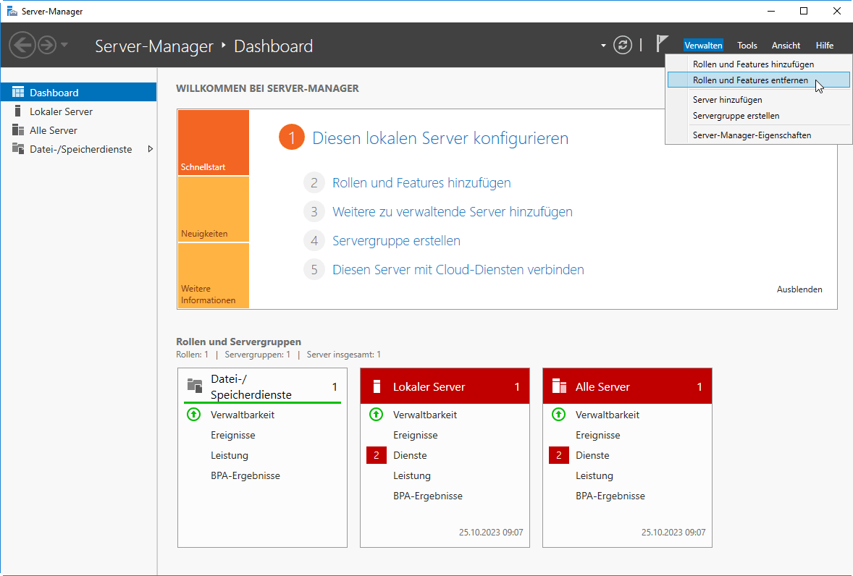Open the Ansicht menu
Viewport: 853px width, 576px height.
tap(786, 46)
